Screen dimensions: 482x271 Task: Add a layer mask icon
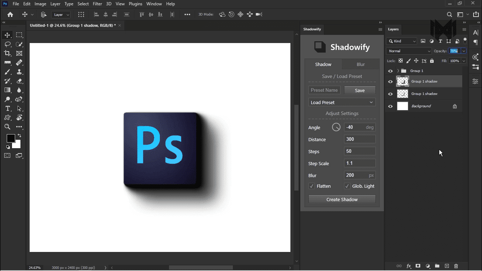click(418, 266)
